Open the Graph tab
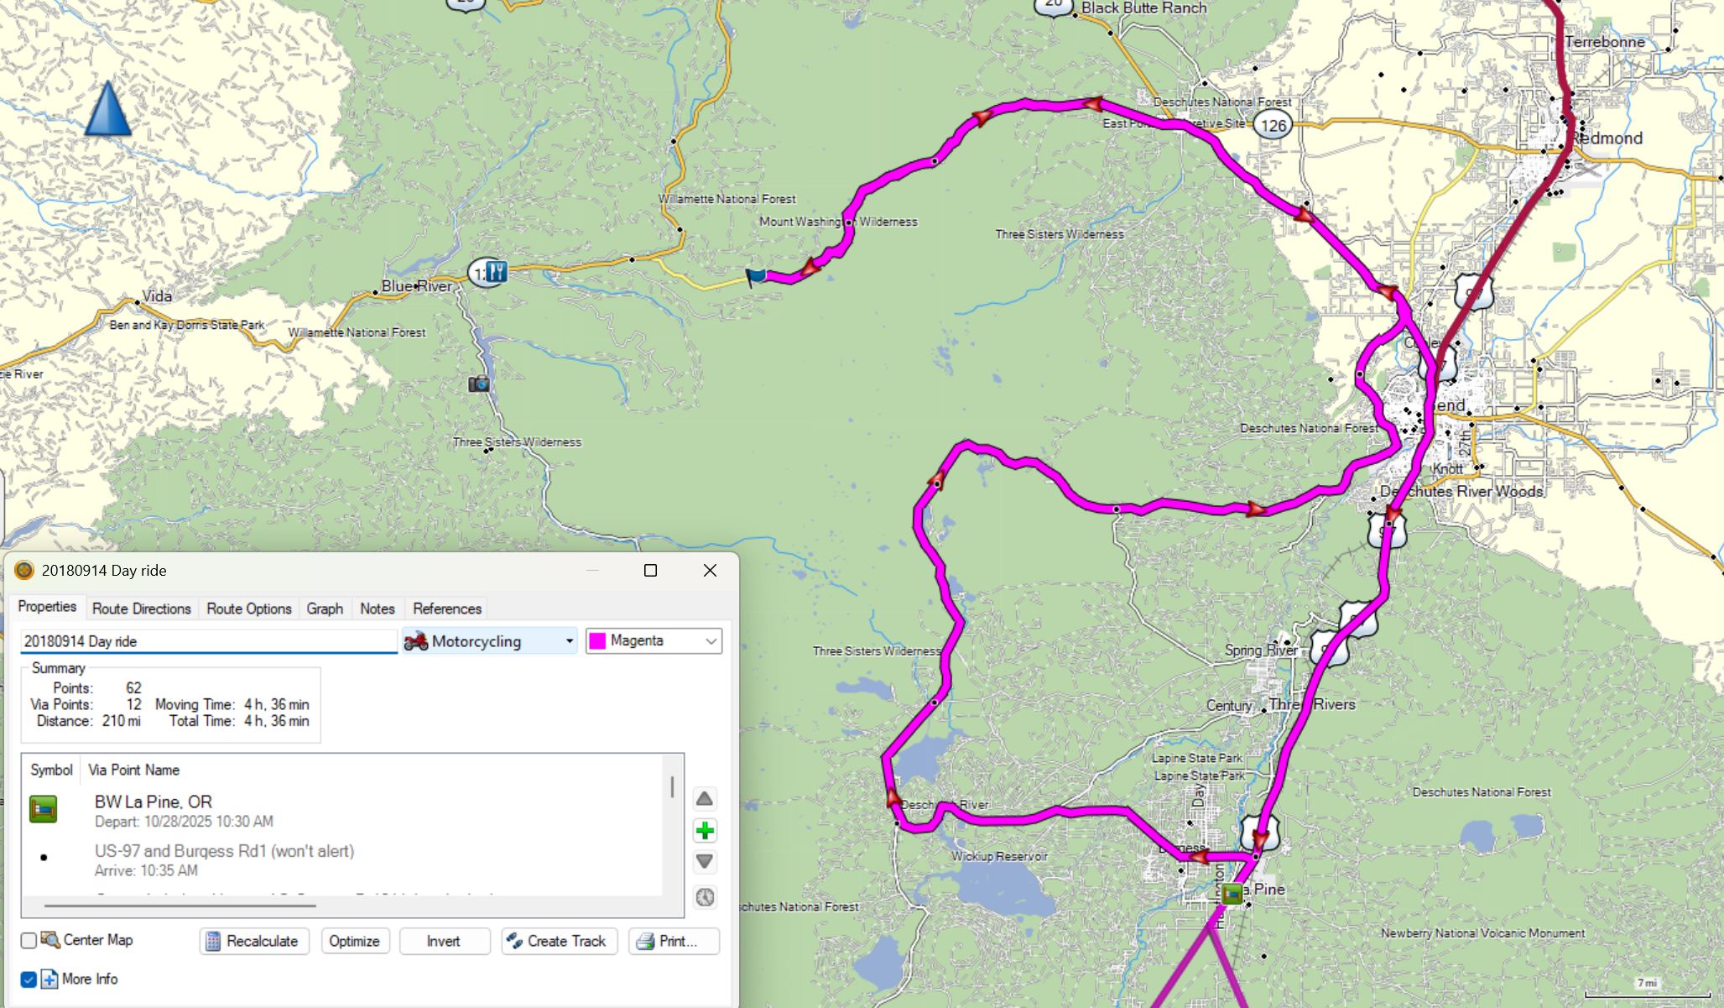Screen dimensions: 1724x1008 (325, 608)
